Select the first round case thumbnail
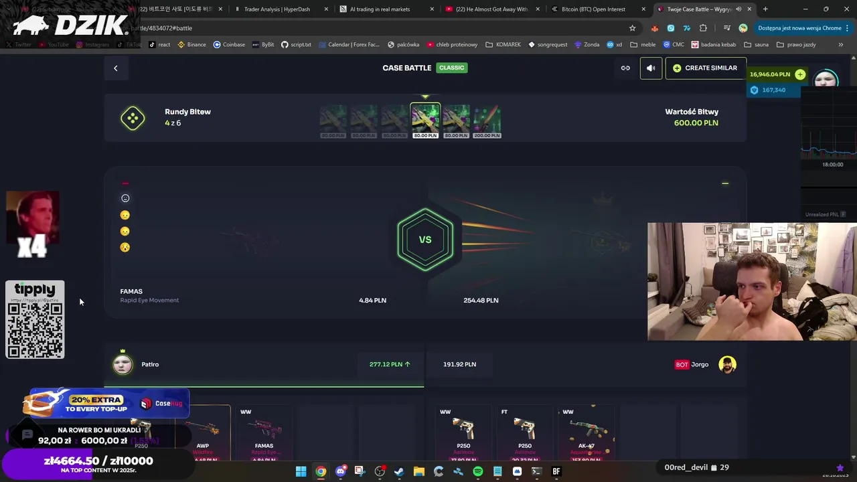This screenshot has height=482, width=857. (x=333, y=122)
